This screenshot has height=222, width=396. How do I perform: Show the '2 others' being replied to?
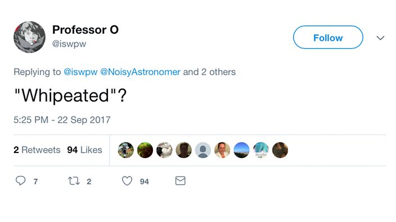pyautogui.click(x=218, y=72)
